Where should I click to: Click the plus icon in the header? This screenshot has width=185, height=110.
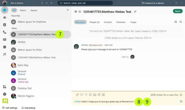coord(51,3)
